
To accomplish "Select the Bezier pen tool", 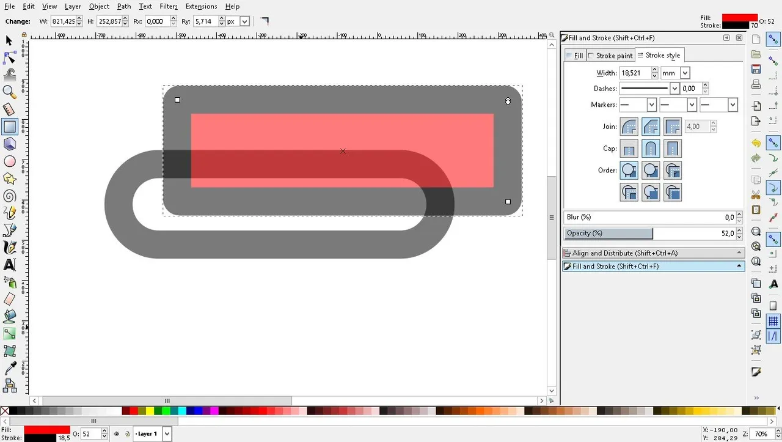I will click(9, 230).
